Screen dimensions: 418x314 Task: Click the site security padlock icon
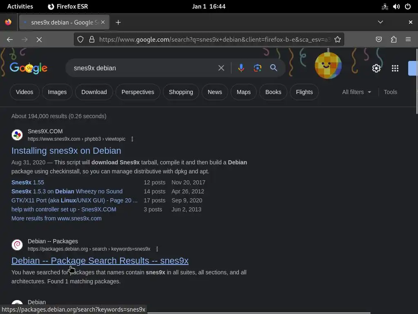tap(92, 40)
